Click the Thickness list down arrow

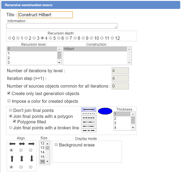133,128
